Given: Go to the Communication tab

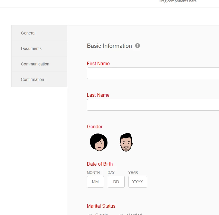Looking at the screenshot, I should (x=39, y=64).
